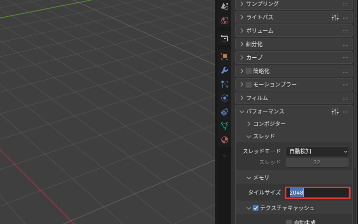The image size is (358, 224).
Task: Expand the コンポジター subpanel
Action: pyautogui.click(x=249, y=124)
